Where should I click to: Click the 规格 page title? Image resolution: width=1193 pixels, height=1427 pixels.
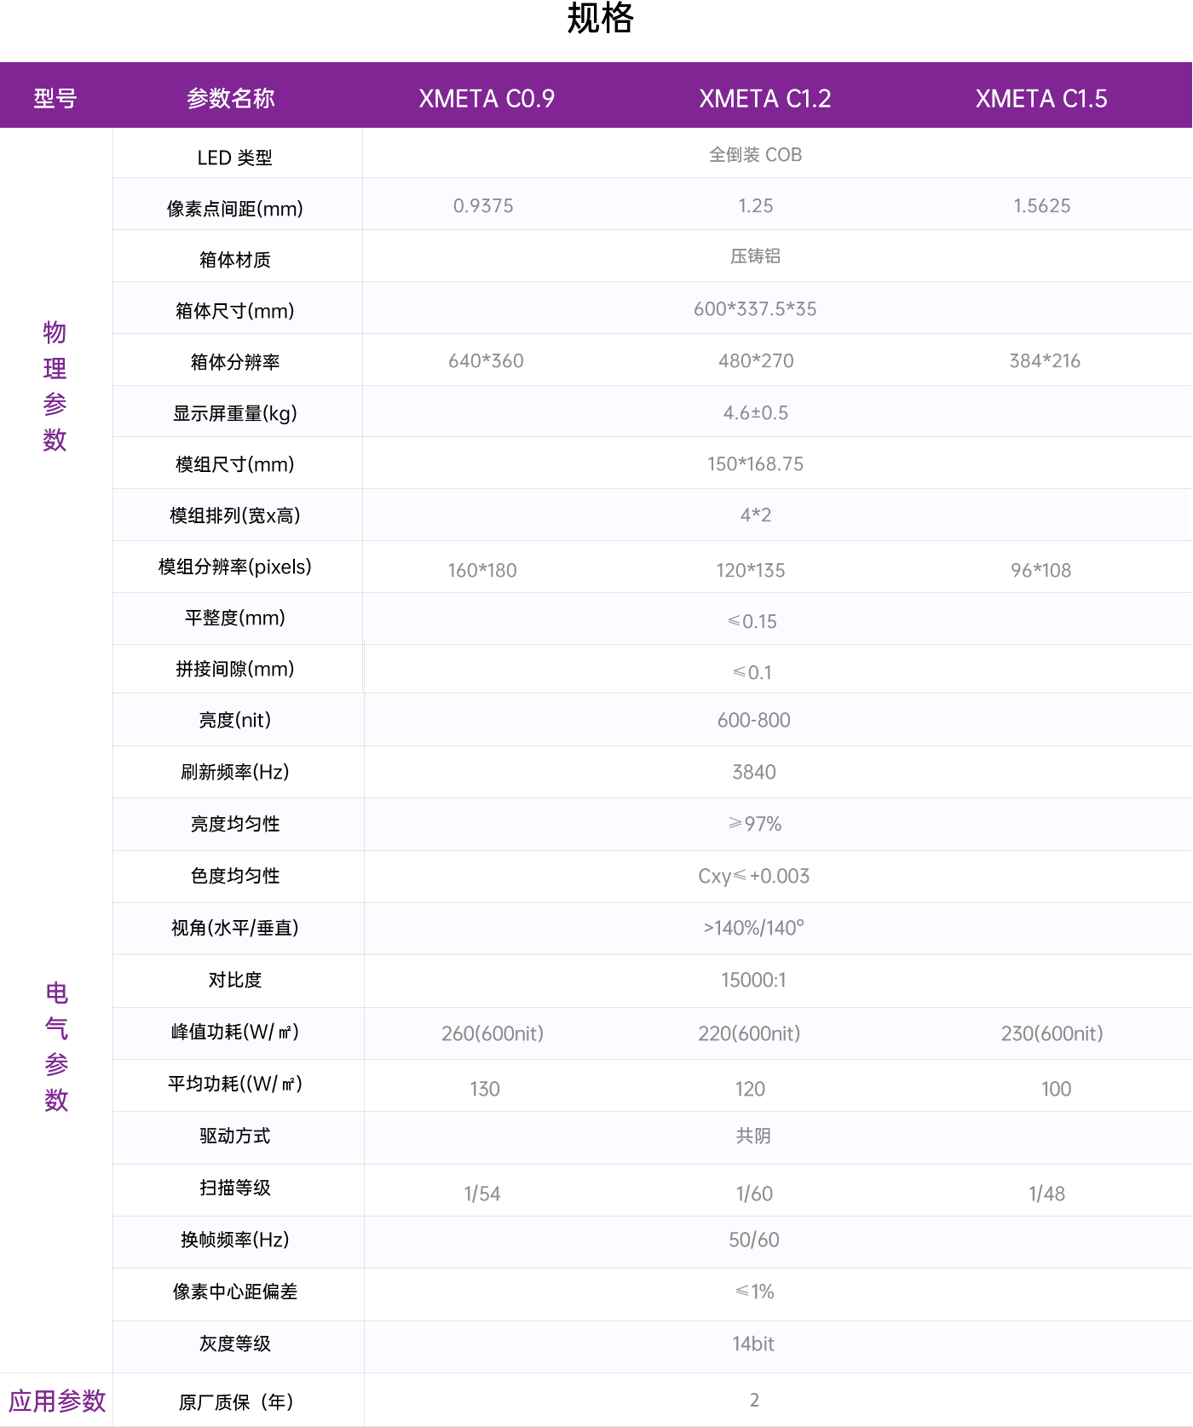[600, 18]
